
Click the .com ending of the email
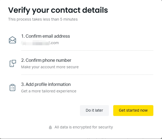point(54,43)
